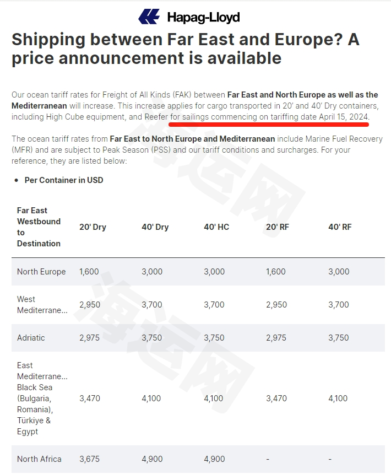Click the North Africa 40' Dry rate 4,900
The height and width of the screenshot is (474, 391).
(152, 459)
